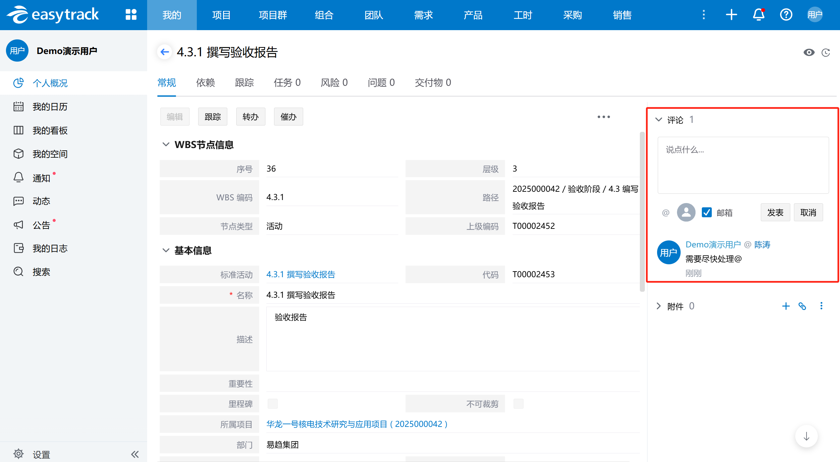Collapse the 基本信息 section
840x462 pixels.
[166, 250]
